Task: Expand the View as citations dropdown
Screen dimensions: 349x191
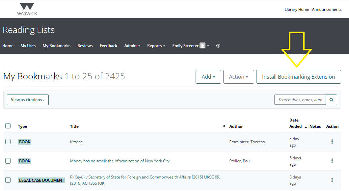Action: click(x=28, y=99)
